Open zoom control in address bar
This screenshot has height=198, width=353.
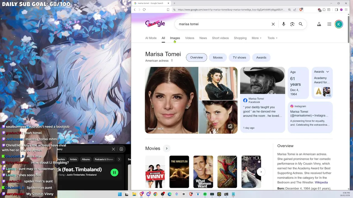click(x=289, y=10)
